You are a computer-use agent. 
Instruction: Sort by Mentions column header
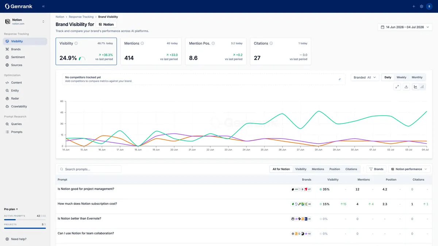tap(364, 180)
